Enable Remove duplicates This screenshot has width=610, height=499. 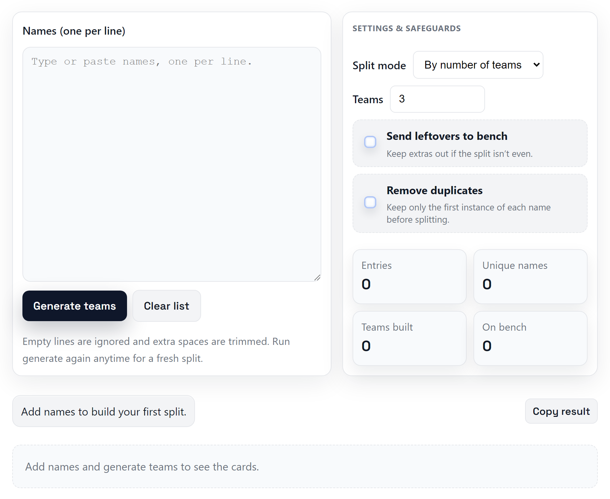coord(370,202)
